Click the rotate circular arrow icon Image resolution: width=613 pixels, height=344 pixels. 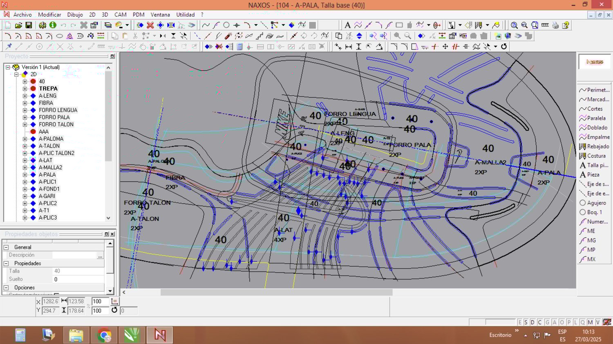click(504, 47)
